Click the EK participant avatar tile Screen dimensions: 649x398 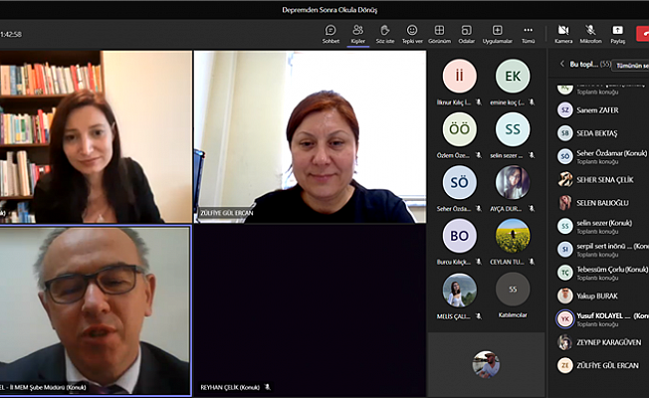(x=513, y=77)
